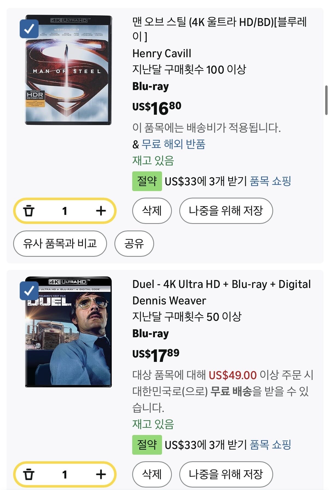Click the page scrollbar on right edge
This screenshot has height=490, width=329.
[326, 100]
